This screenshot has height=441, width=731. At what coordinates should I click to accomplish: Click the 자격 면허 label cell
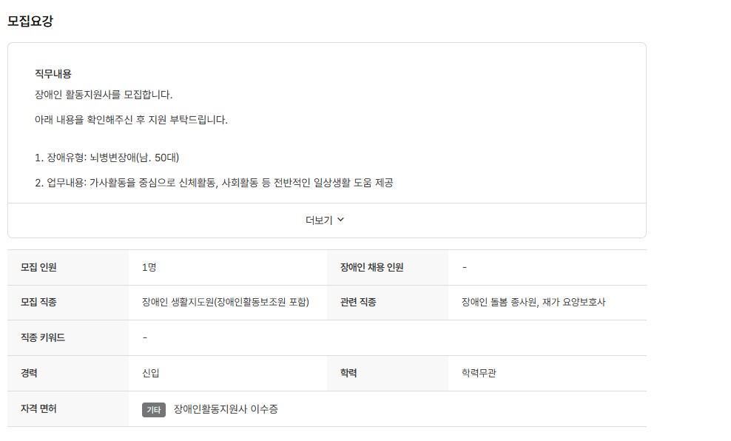38,408
